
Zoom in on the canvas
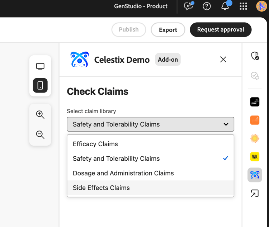tap(40, 115)
